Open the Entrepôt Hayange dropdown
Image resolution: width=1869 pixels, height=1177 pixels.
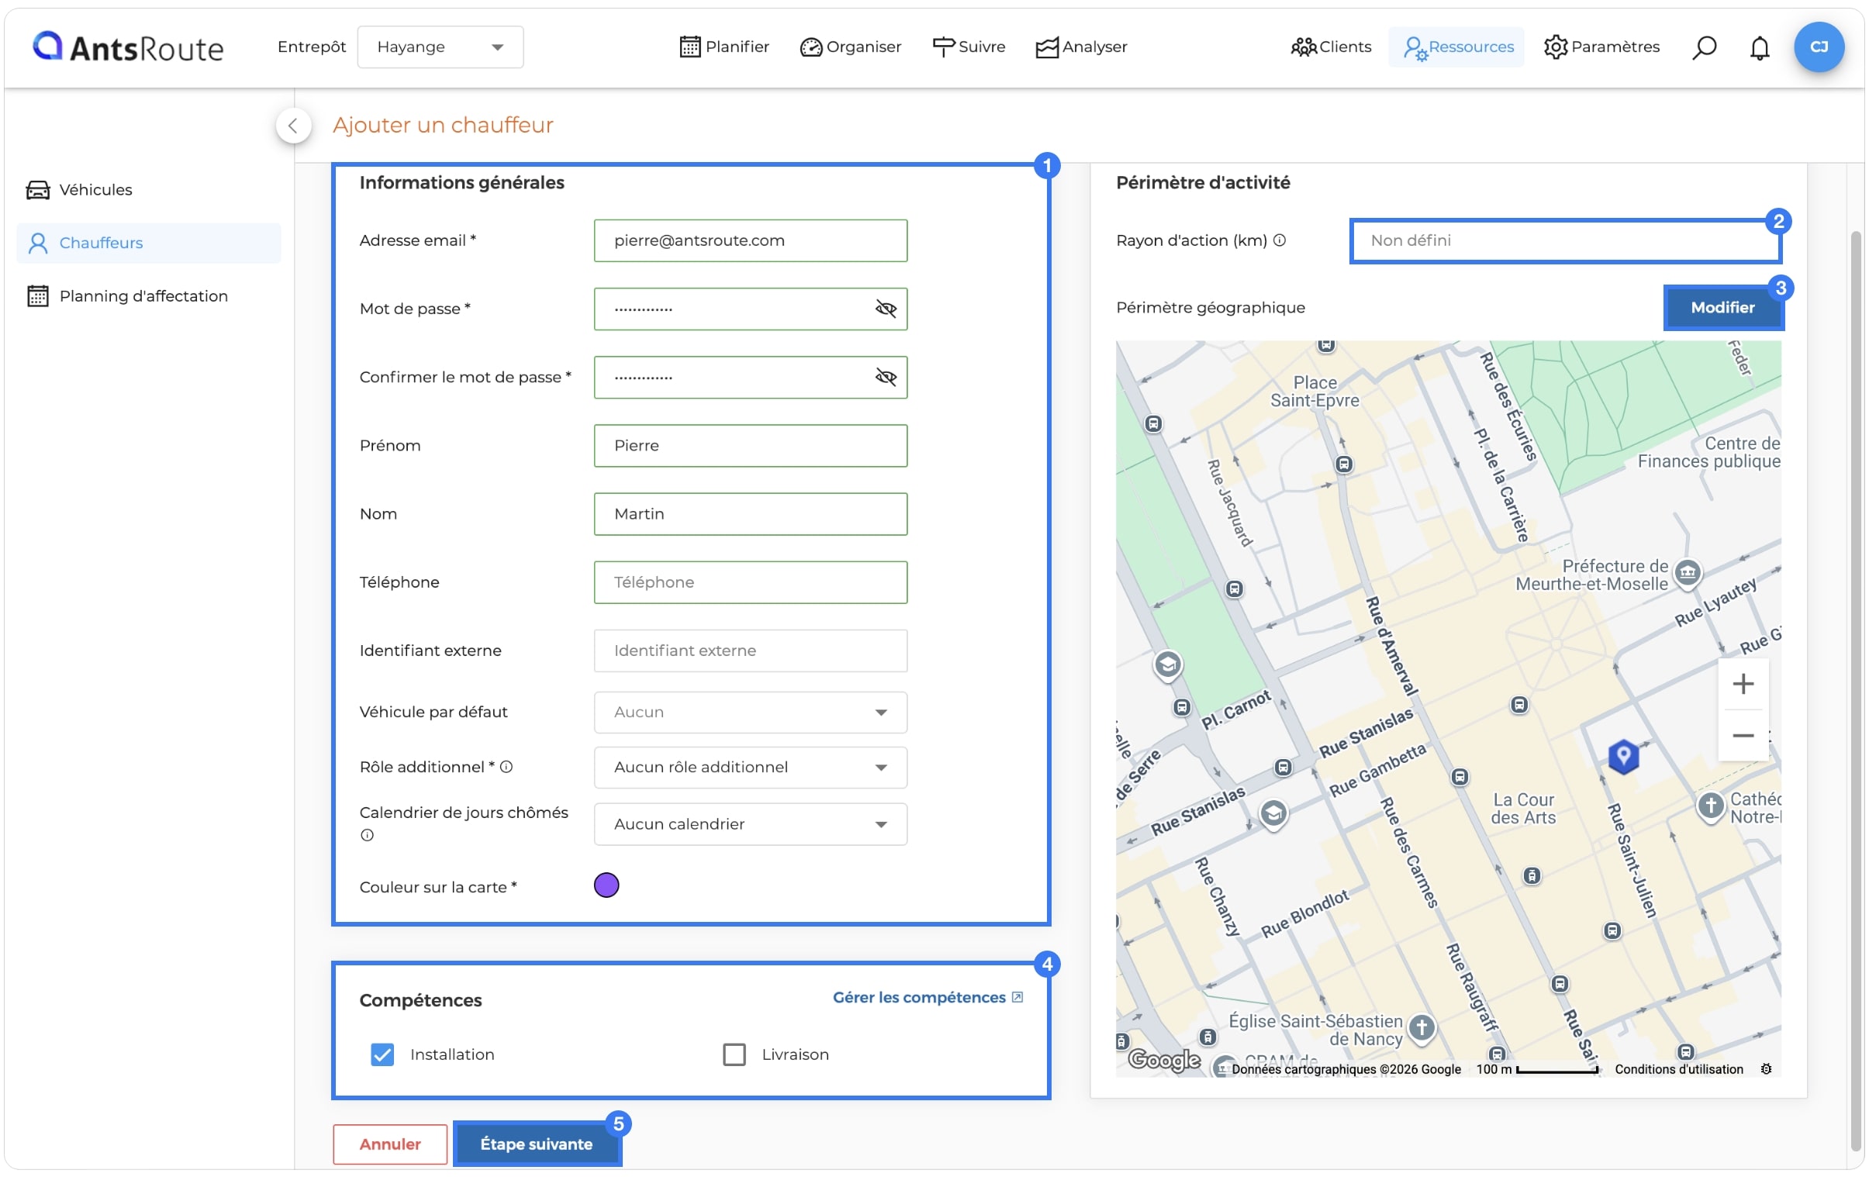click(x=440, y=47)
